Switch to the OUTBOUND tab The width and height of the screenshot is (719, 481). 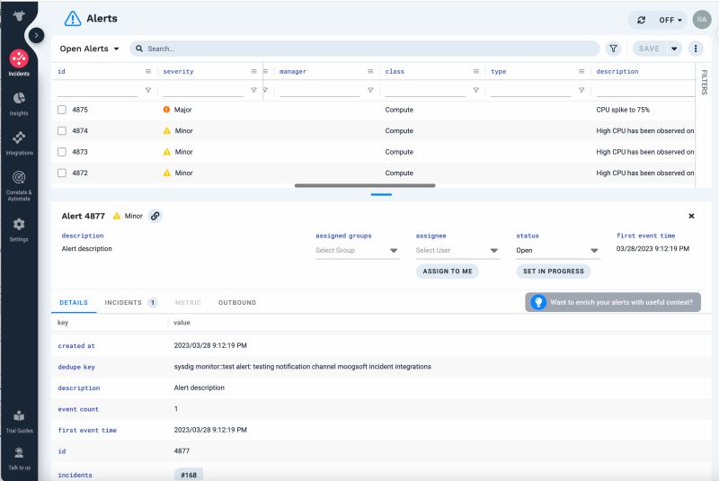(237, 303)
